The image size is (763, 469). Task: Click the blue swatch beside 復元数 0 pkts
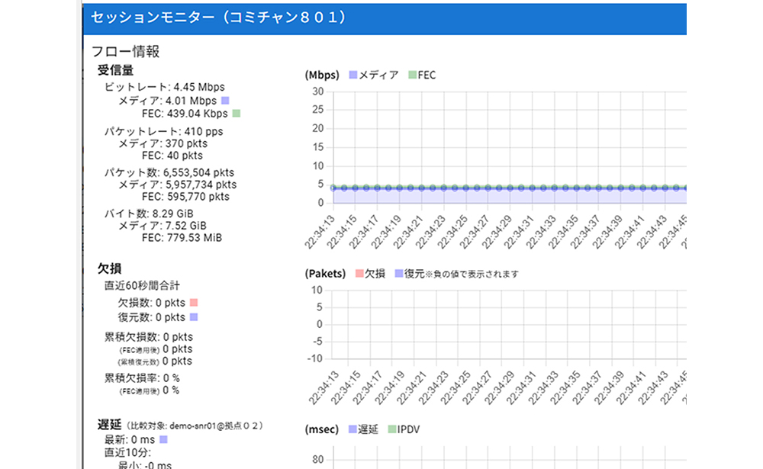click(193, 317)
